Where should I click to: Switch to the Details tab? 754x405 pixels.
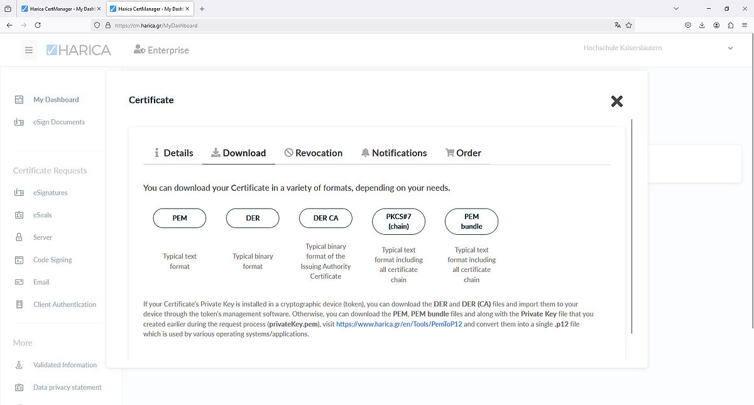click(173, 153)
